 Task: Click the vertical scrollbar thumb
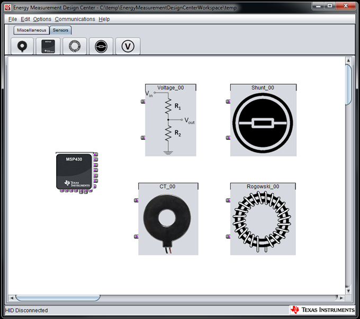click(x=348, y=85)
